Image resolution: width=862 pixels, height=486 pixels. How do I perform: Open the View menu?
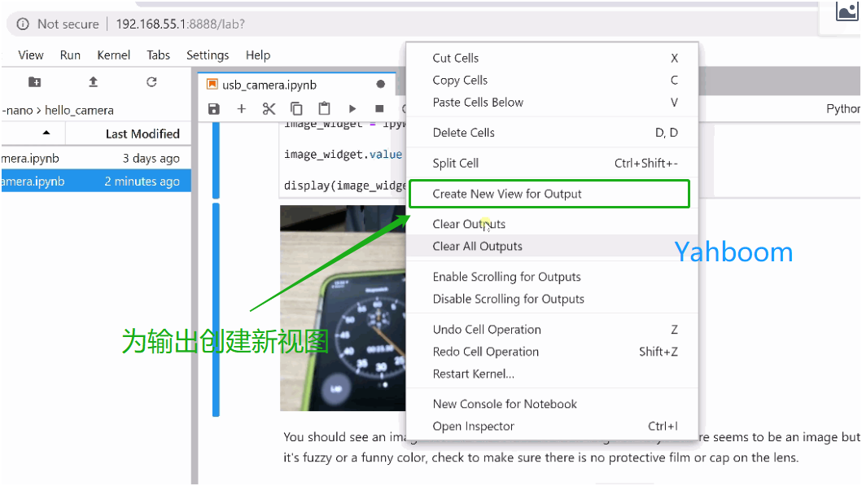[x=31, y=55]
